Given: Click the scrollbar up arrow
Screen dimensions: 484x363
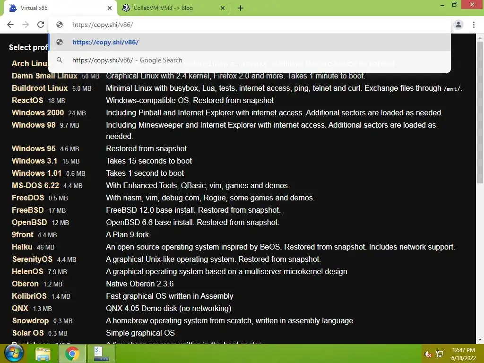Looking at the screenshot, I should pyautogui.click(x=480, y=38).
